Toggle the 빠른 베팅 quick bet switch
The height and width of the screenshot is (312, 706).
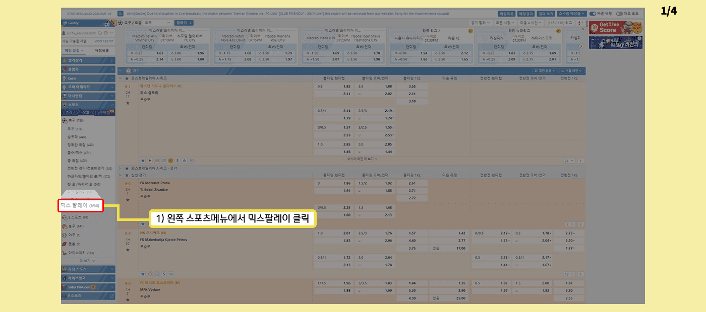(x=593, y=14)
